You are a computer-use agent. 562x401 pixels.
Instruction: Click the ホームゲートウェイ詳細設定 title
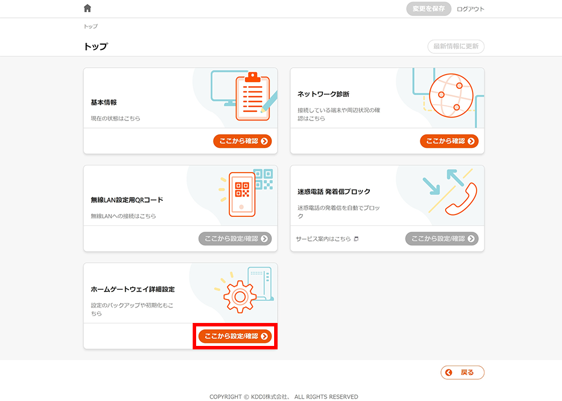tap(132, 289)
